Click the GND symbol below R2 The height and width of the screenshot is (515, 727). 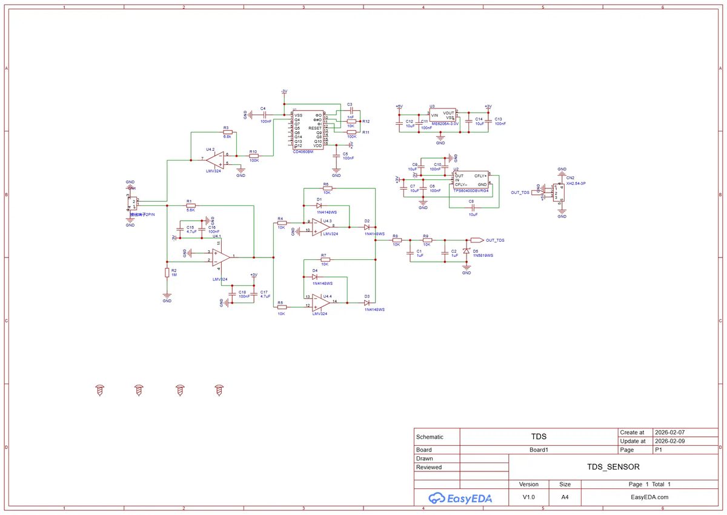(167, 297)
